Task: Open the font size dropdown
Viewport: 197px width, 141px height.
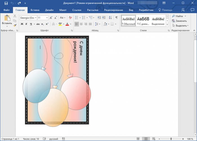Action: pos(47,18)
